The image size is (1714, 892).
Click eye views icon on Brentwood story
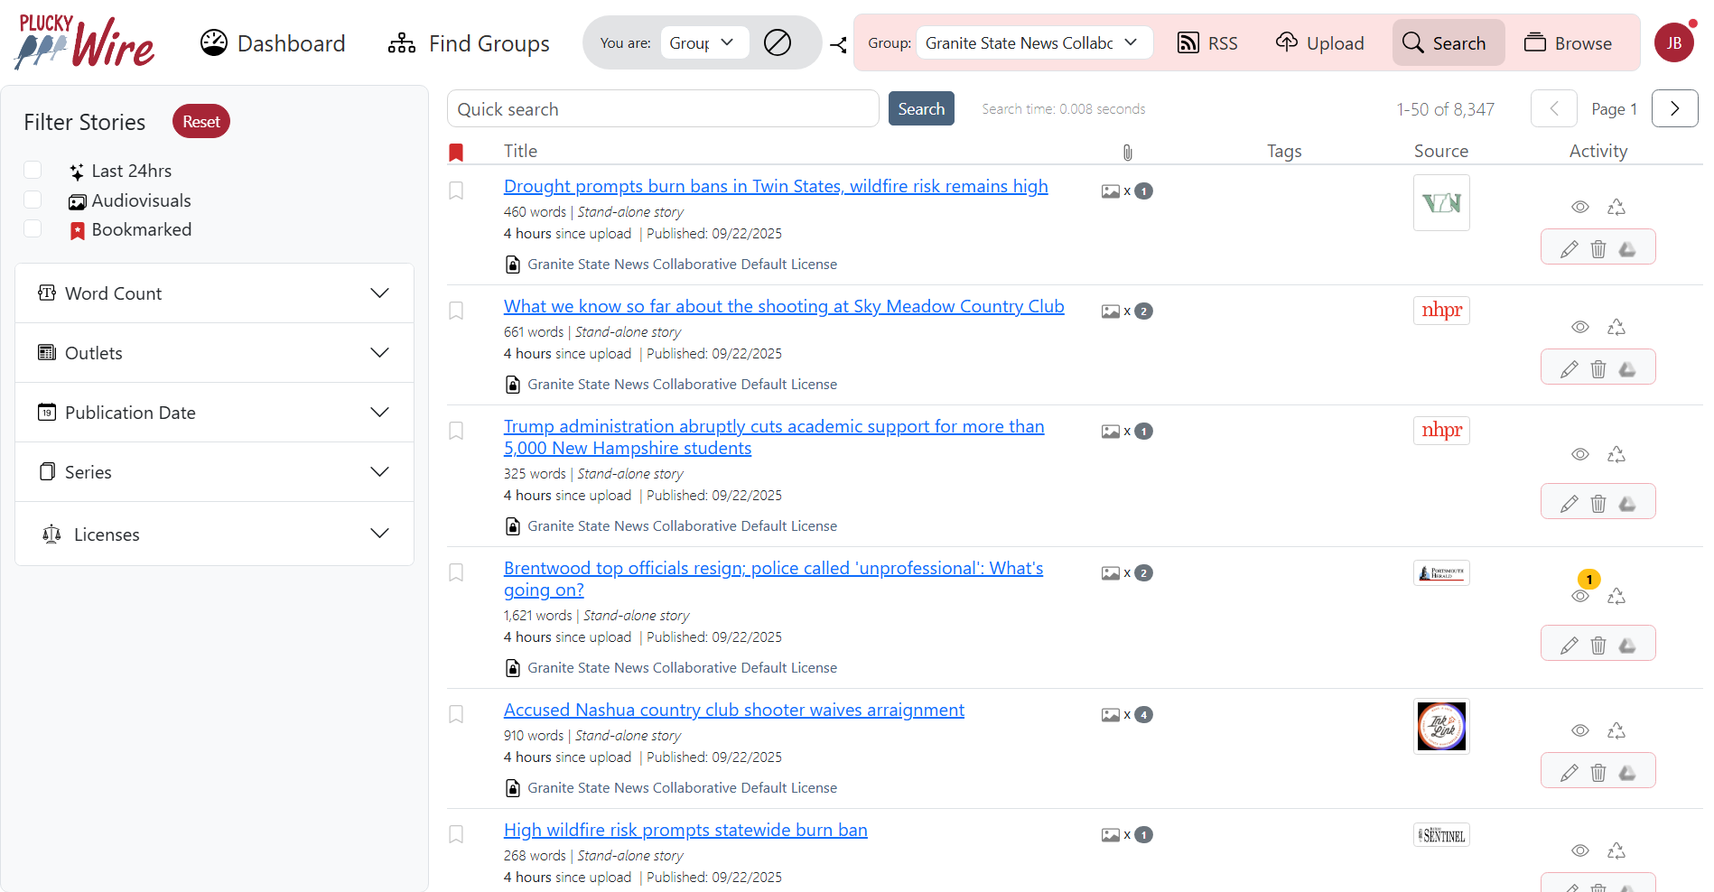click(x=1580, y=596)
